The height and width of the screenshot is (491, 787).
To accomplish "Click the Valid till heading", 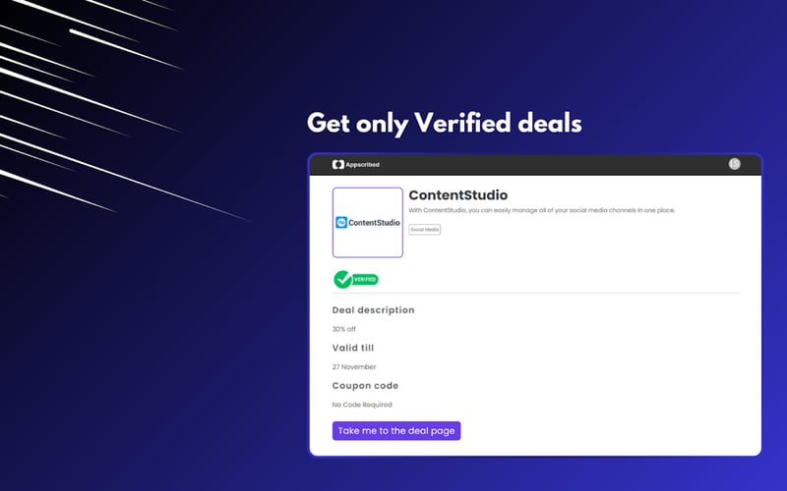I will 353,348.
